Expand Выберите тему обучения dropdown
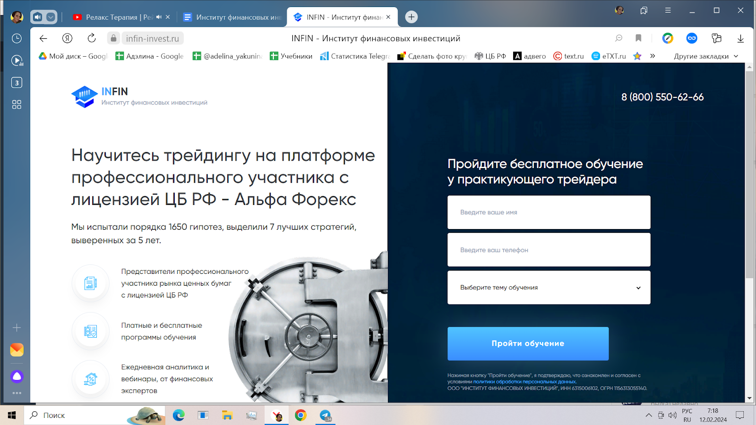756x425 pixels. 549,287
